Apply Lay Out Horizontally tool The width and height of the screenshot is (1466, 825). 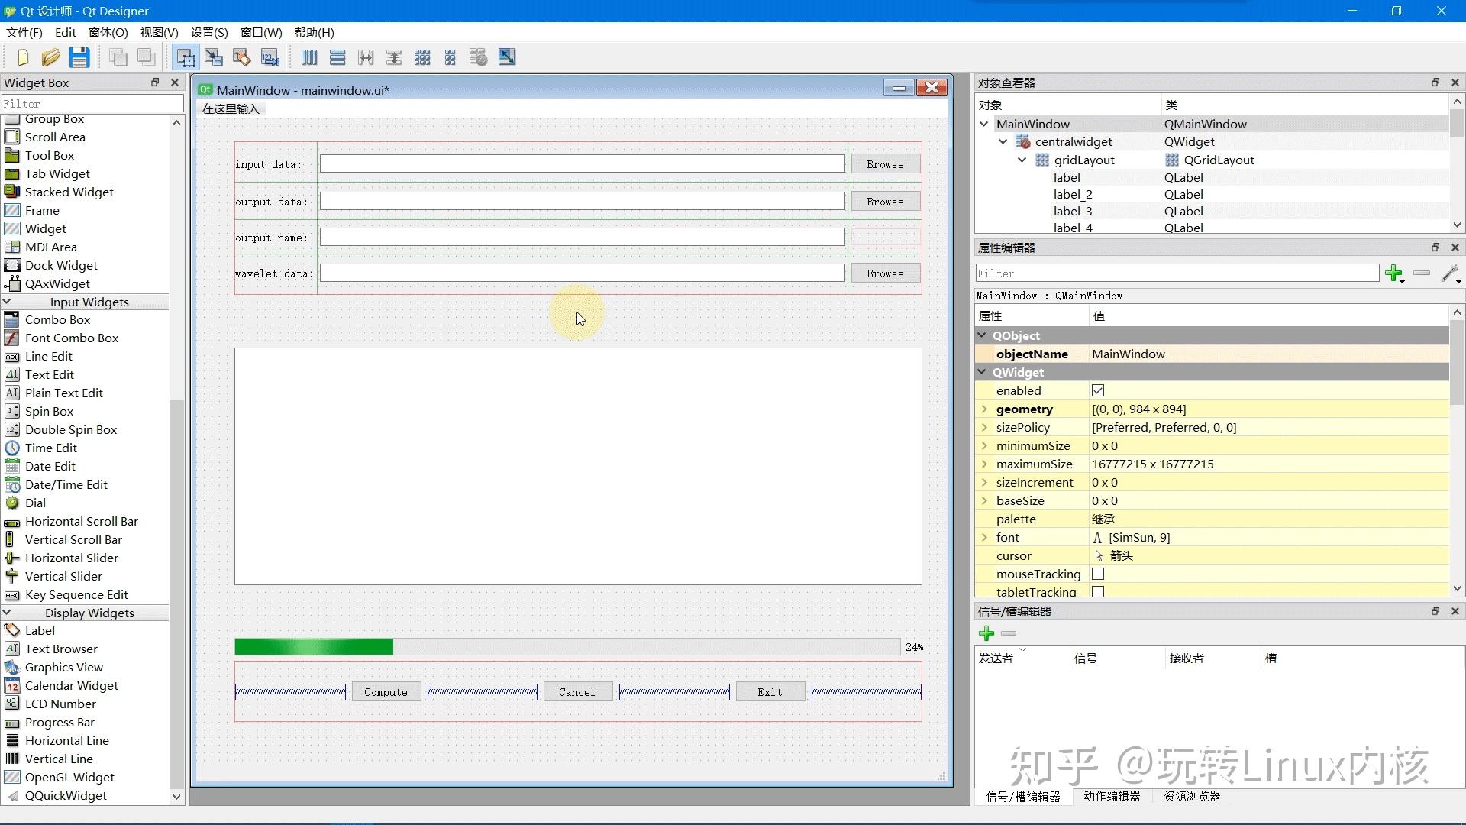click(309, 57)
